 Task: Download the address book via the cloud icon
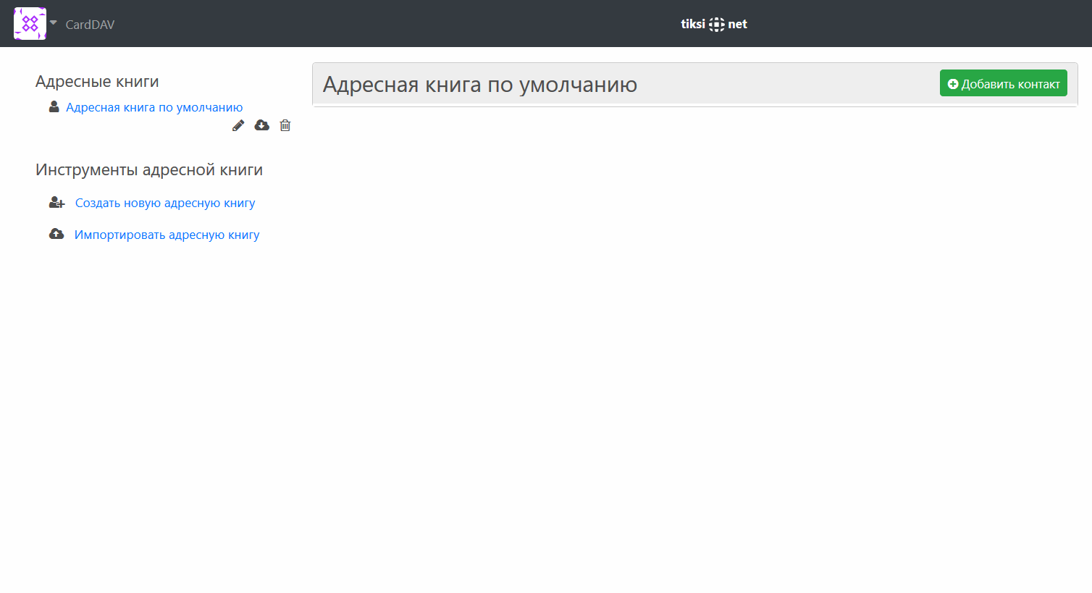pyautogui.click(x=262, y=125)
